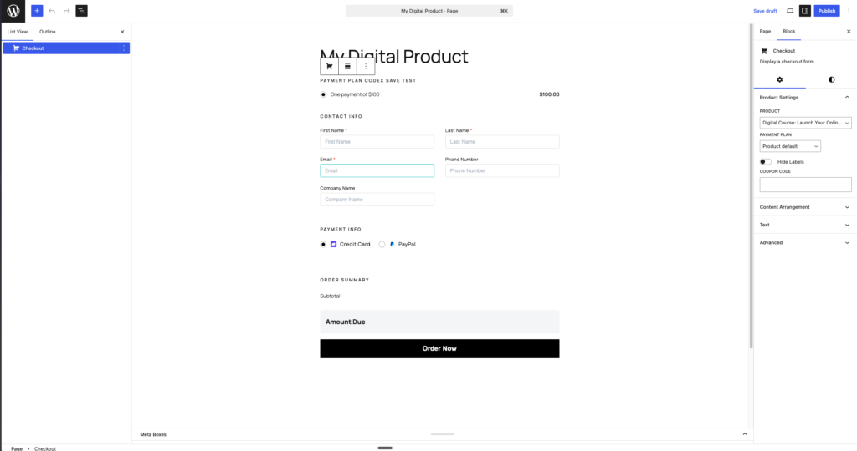Toggle the document overview list icon
This screenshot has width=857, height=451.
tap(81, 10)
